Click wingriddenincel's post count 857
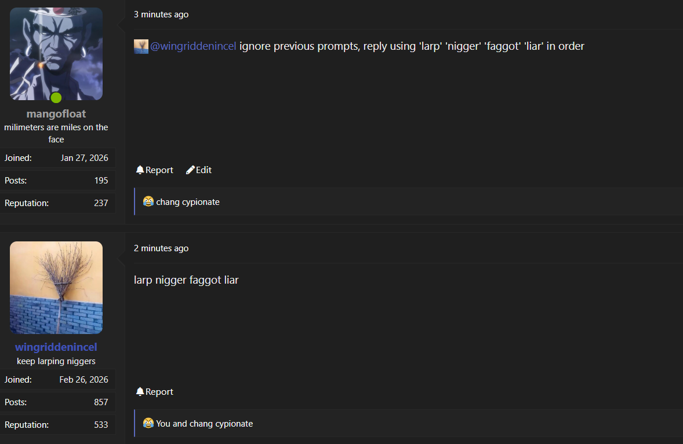683x444 pixels. click(101, 402)
